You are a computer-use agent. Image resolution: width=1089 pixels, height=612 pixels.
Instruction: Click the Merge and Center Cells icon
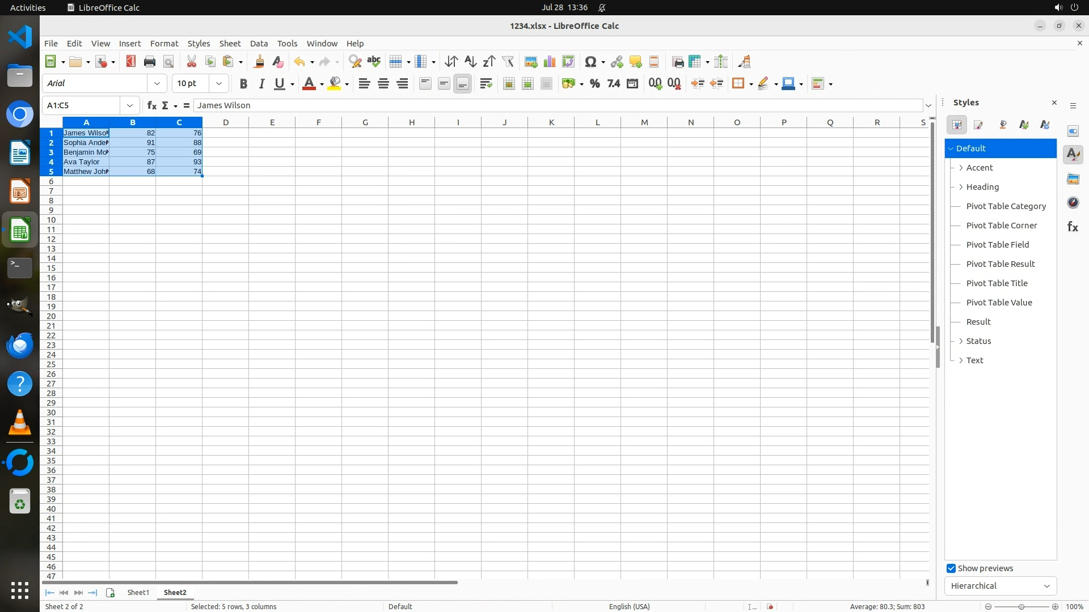tap(509, 84)
